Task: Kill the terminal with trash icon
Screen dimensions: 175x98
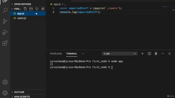Action: [156, 54]
